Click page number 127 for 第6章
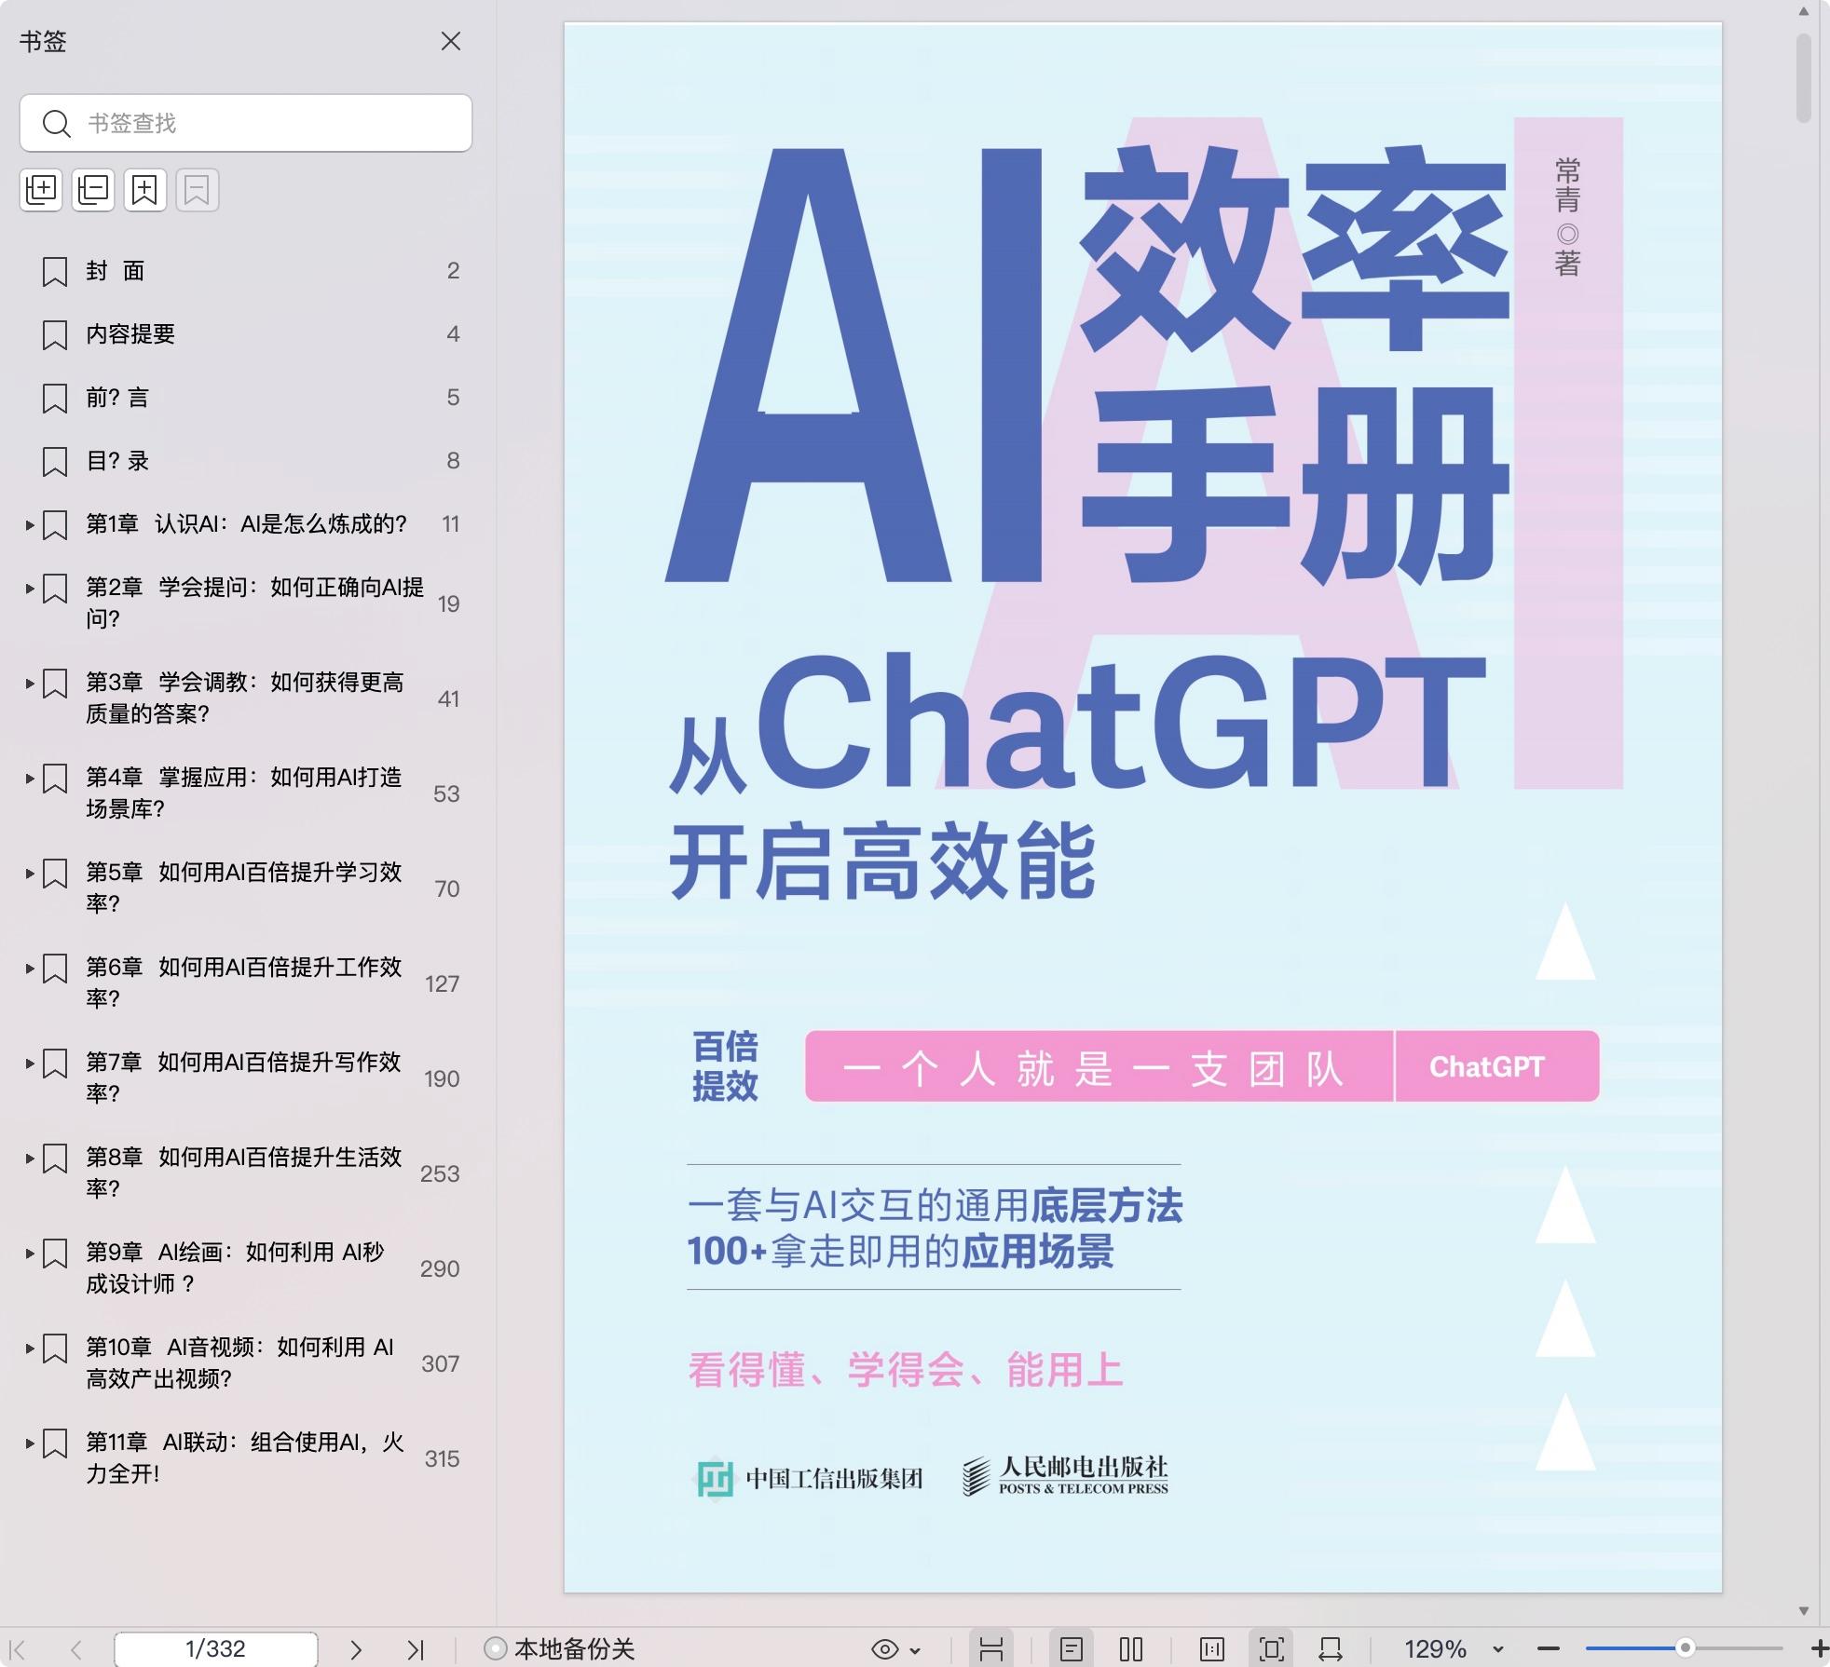The image size is (1830, 1667). point(442,983)
